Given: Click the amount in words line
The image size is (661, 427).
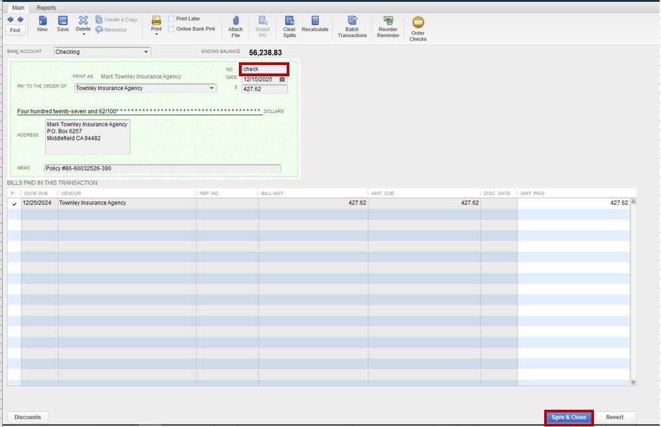Looking at the screenshot, I should click(139, 111).
